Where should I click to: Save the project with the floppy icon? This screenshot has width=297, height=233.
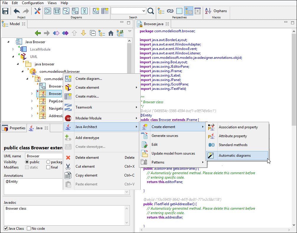click(5, 11)
